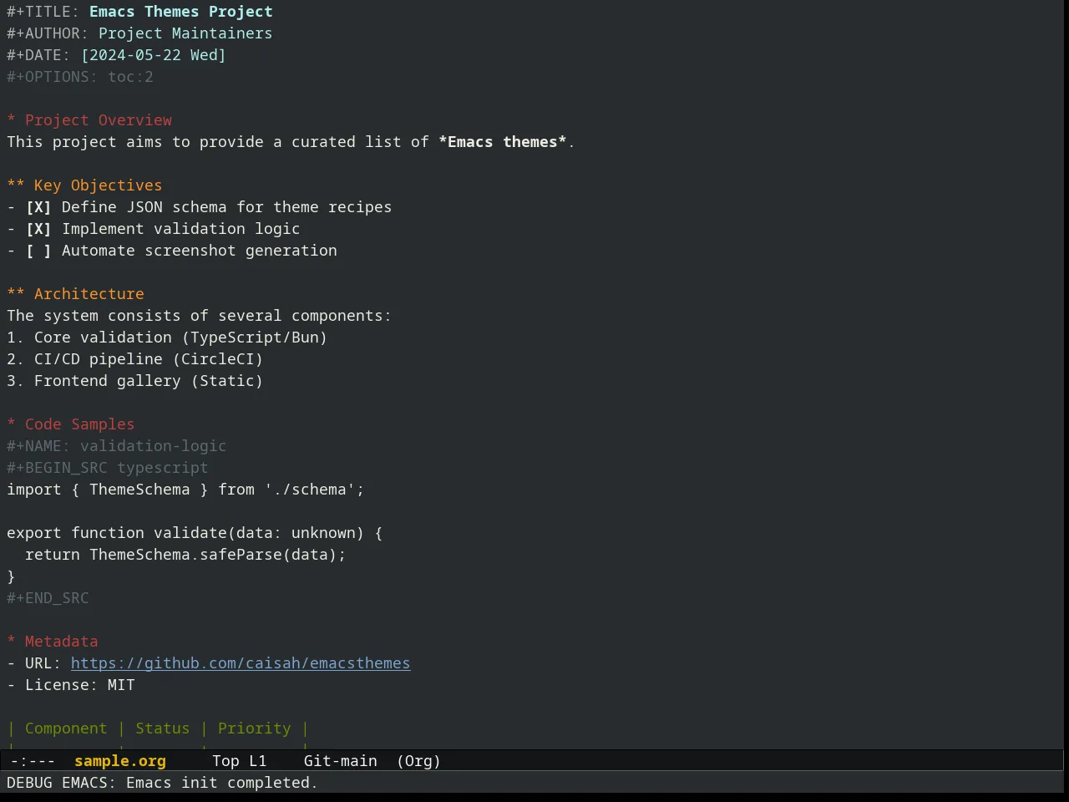This screenshot has width=1069, height=802.
Task: Click the Git-main branch indicator
Action: pyautogui.click(x=341, y=761)
